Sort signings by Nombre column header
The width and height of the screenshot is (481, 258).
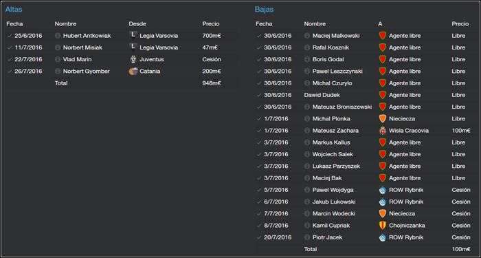(x=65, y=23)
